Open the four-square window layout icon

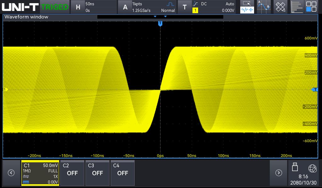point(311,7)
